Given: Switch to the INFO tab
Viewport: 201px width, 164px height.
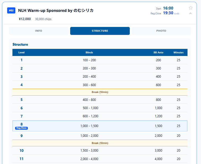Looking at the screenshot, I should pyautogui.click(x=39, y=31).
